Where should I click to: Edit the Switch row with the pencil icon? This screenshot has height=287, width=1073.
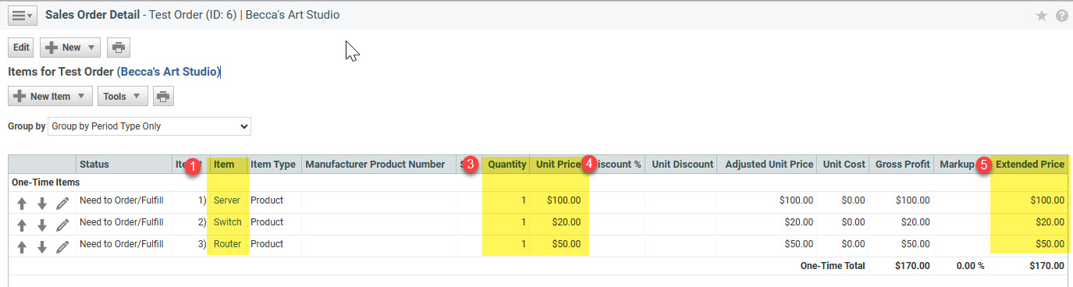62,225
